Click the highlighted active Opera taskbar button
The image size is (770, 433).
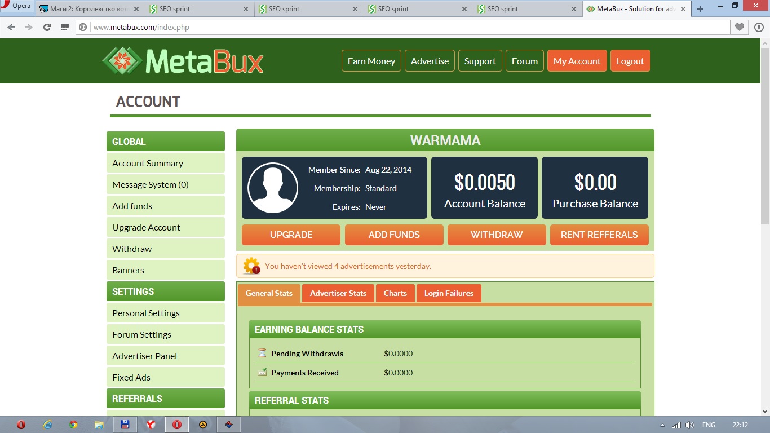[177, 425]
